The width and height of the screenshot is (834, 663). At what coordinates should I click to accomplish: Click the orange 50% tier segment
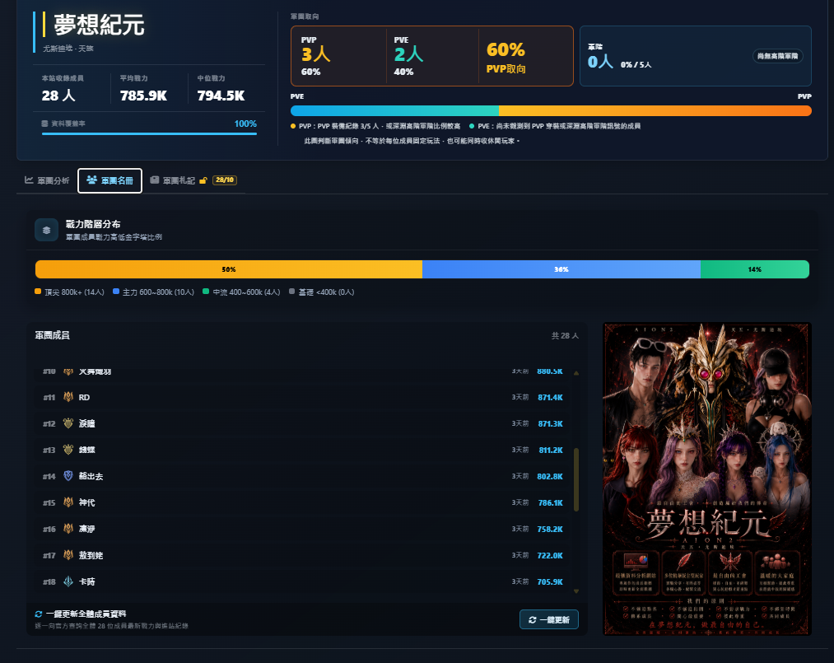pos(229,269)
